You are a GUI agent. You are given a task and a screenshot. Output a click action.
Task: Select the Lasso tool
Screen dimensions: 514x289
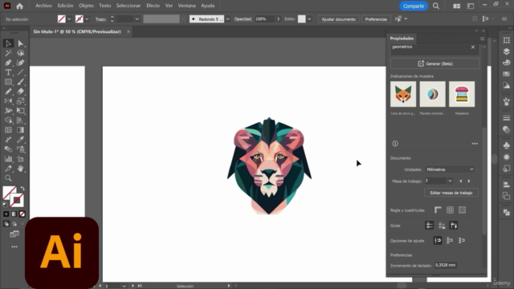[21, 53]
